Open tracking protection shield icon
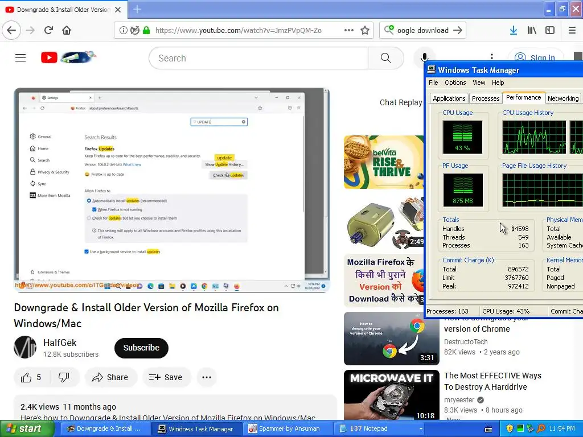 coord(134,31)
